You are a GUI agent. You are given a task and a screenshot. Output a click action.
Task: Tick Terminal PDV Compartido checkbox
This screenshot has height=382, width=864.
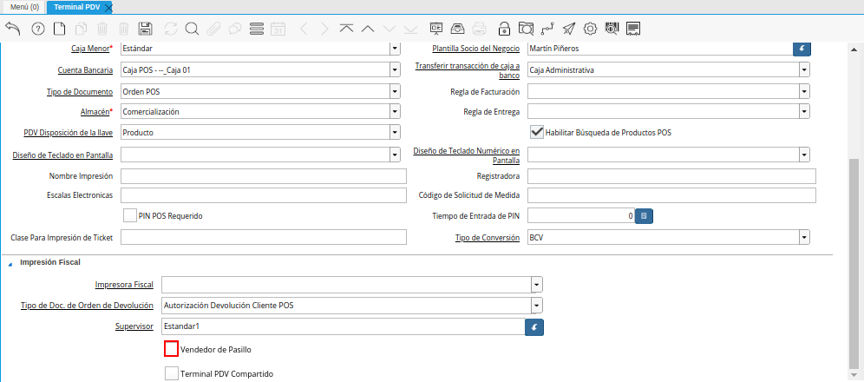[x=172, y=373]
